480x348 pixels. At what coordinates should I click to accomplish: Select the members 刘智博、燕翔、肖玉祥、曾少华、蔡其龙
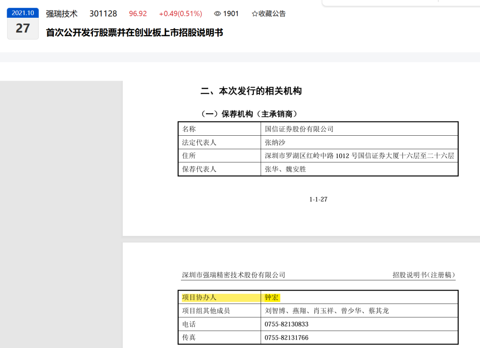327,311
